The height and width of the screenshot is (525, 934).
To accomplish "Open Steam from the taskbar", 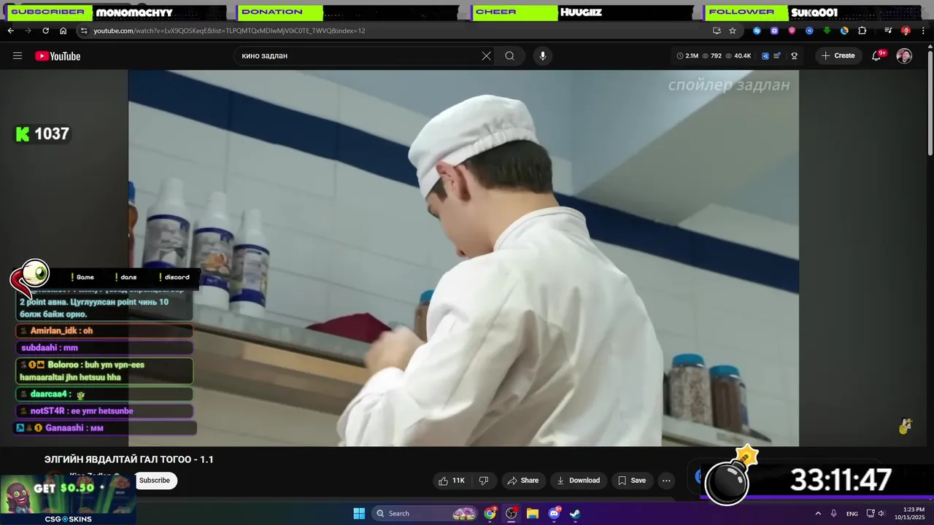I will (575, 513).
